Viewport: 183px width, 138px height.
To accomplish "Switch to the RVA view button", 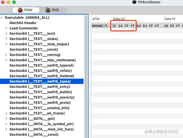I will pyautogui.click(x=53, y=10).
